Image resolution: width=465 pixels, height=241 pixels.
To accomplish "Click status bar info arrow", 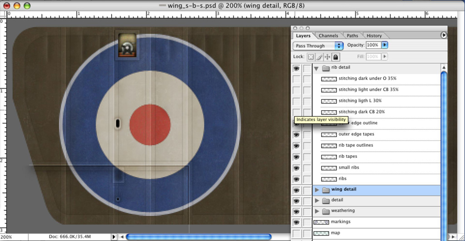I will pyautogui.click(x=114, y=237).
